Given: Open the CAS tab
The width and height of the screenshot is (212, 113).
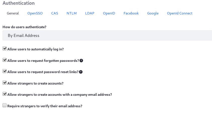Looking at the screenshot, I should [x=55, y=13].
